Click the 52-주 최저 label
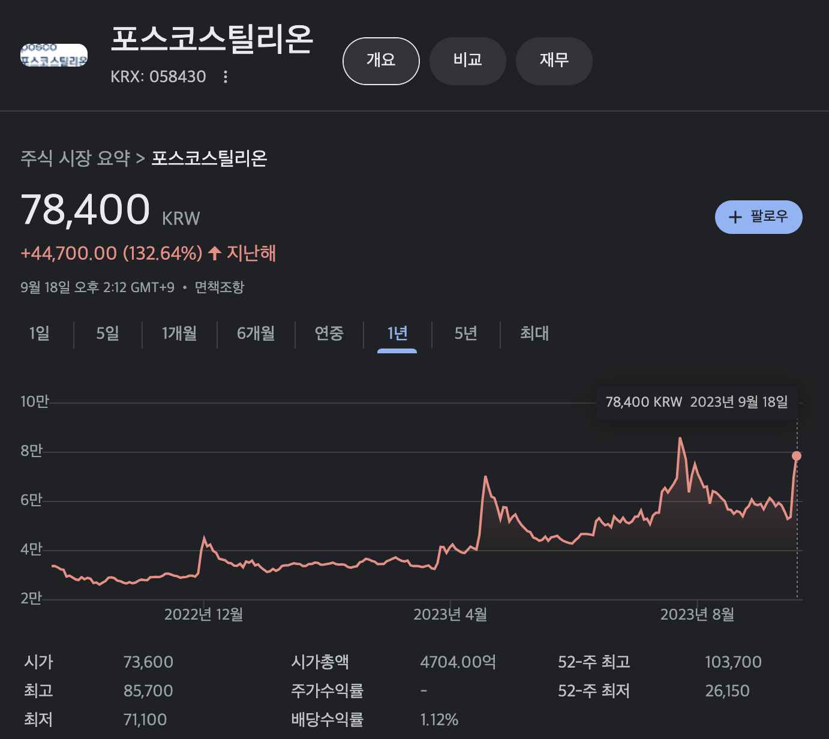829x739 pixels. coord(594,691)
